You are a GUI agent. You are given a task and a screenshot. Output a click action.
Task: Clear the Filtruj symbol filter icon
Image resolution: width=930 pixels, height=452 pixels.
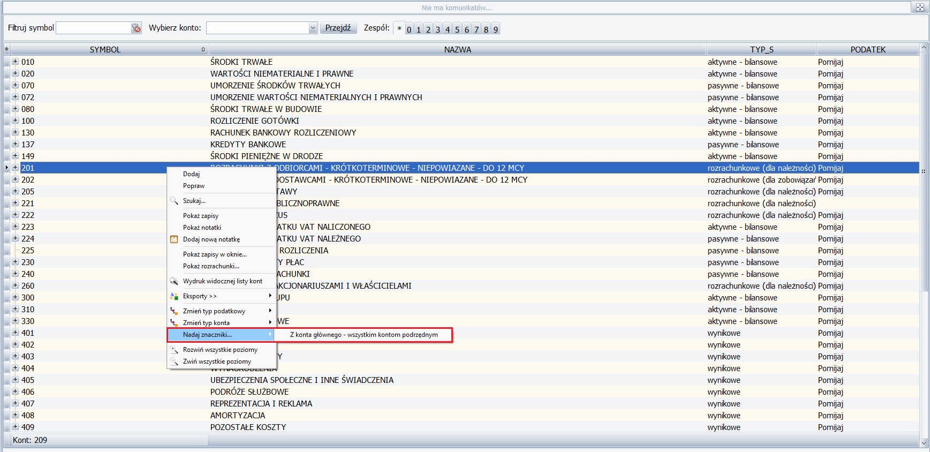137,28
